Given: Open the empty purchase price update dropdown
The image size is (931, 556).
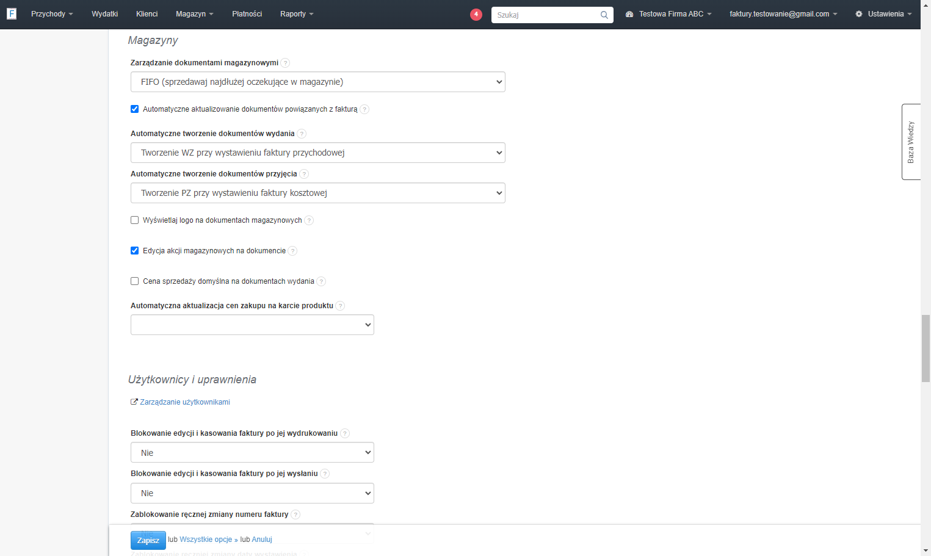Looking at the screenshot, I should [x=252, y=325].
